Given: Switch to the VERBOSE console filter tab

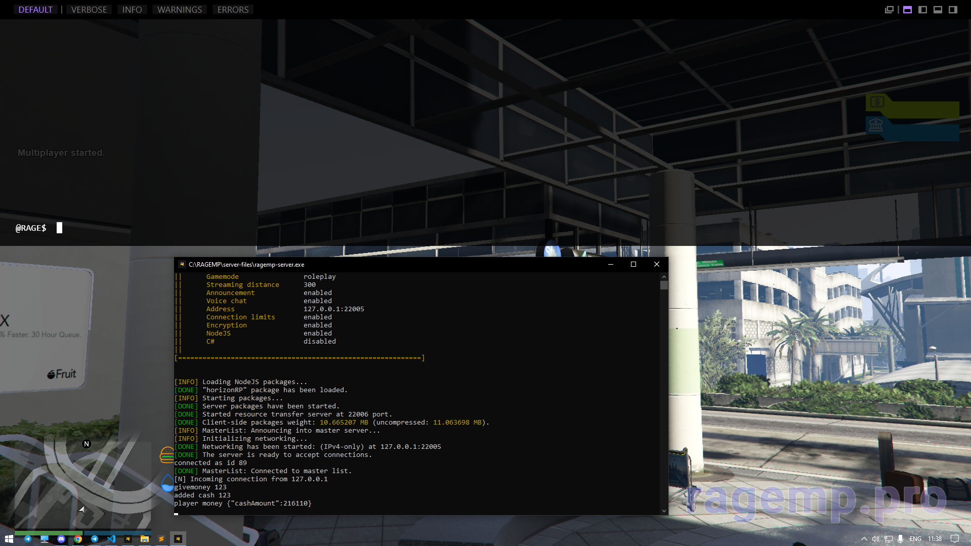Looking at the screenshot, I should pyautogui.click(x=89, y=10).
